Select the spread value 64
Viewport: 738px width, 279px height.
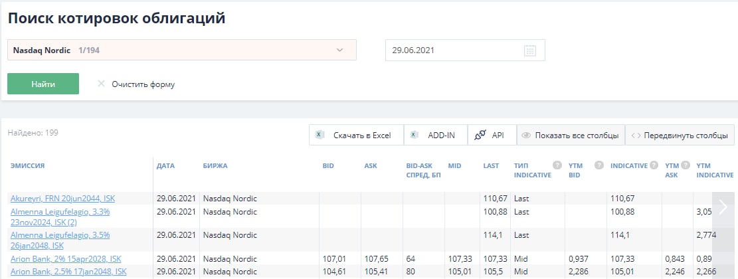(x=411, y=259)
